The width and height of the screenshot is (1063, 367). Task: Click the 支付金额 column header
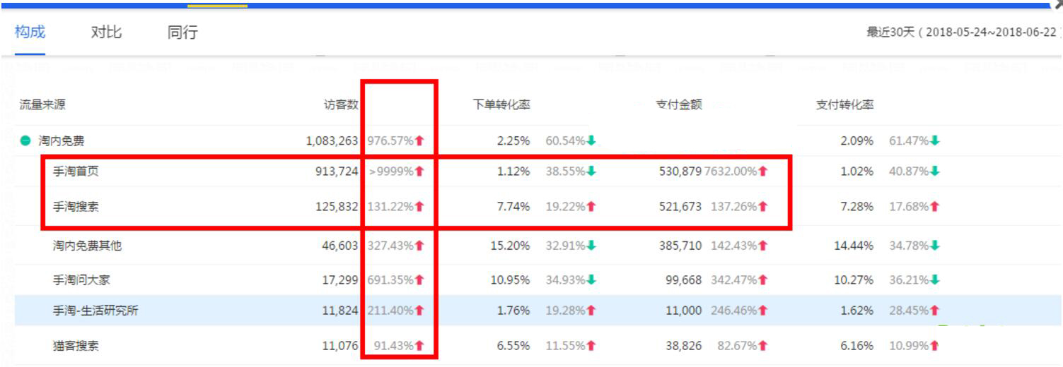point(679,105)
